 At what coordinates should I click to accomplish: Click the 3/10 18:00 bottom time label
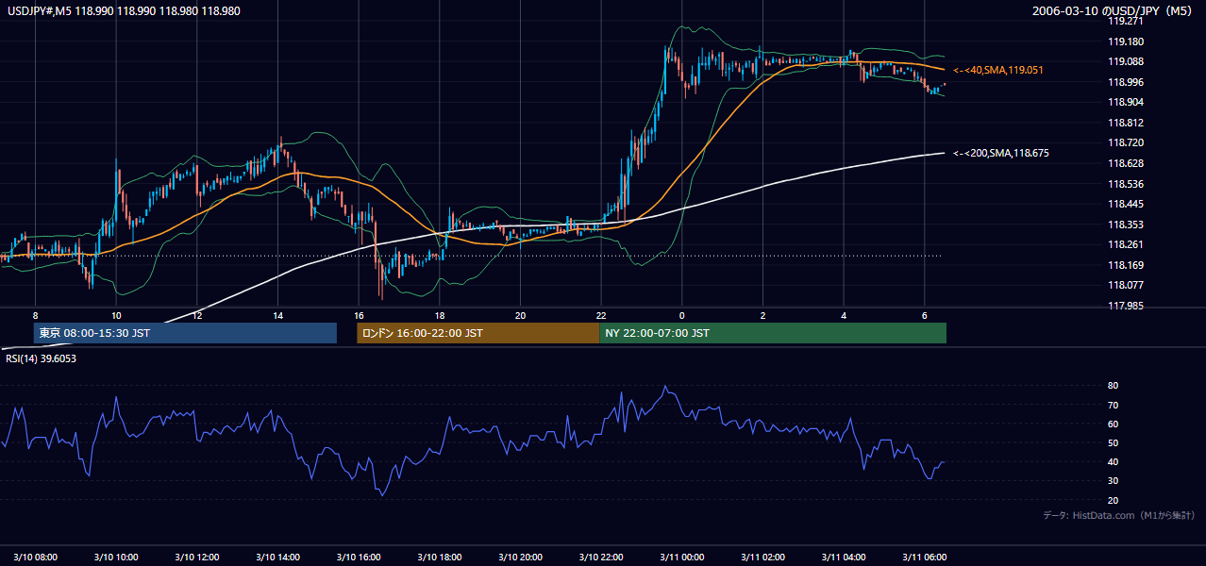coord(441,557)
